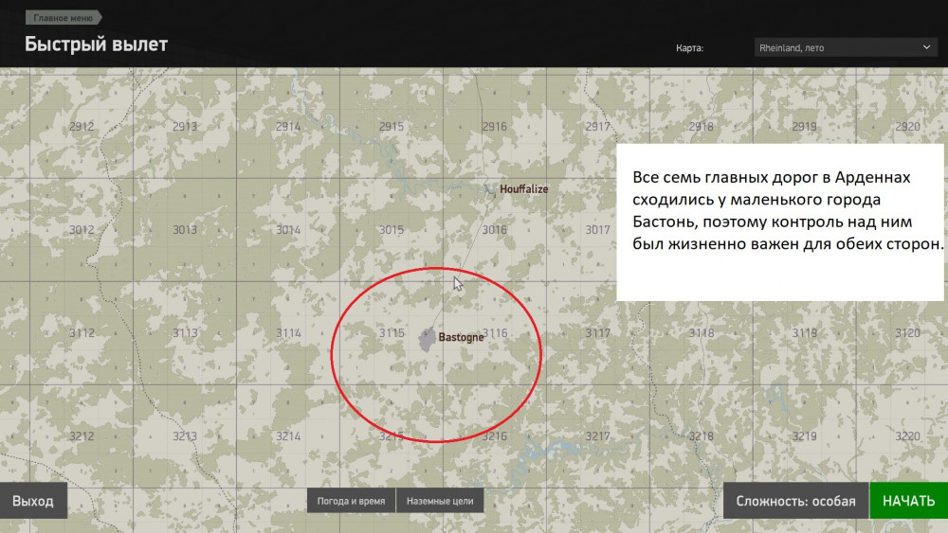Click map grid square 3119

[x=805, y=332]
